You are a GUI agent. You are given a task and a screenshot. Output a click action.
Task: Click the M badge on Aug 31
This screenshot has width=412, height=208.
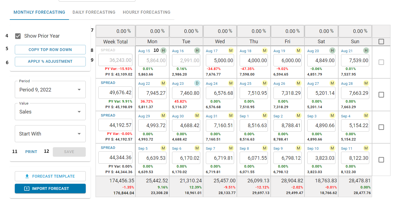(x=231, y=115)
